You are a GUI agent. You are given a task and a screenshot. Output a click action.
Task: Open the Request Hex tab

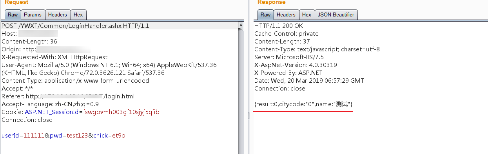(x=78, y=15)
